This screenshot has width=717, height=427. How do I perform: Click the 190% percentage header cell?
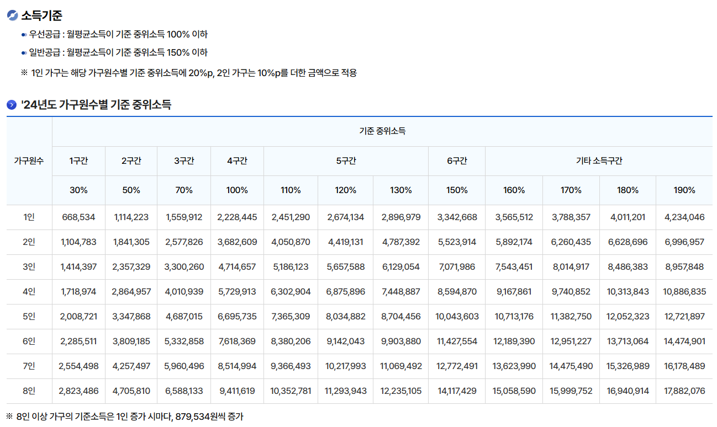click(x=683, y=190)
